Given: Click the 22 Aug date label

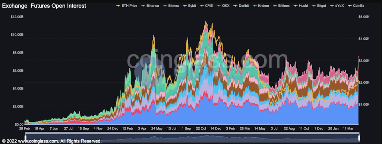Looking at the screenshot, I should [289, 128].
